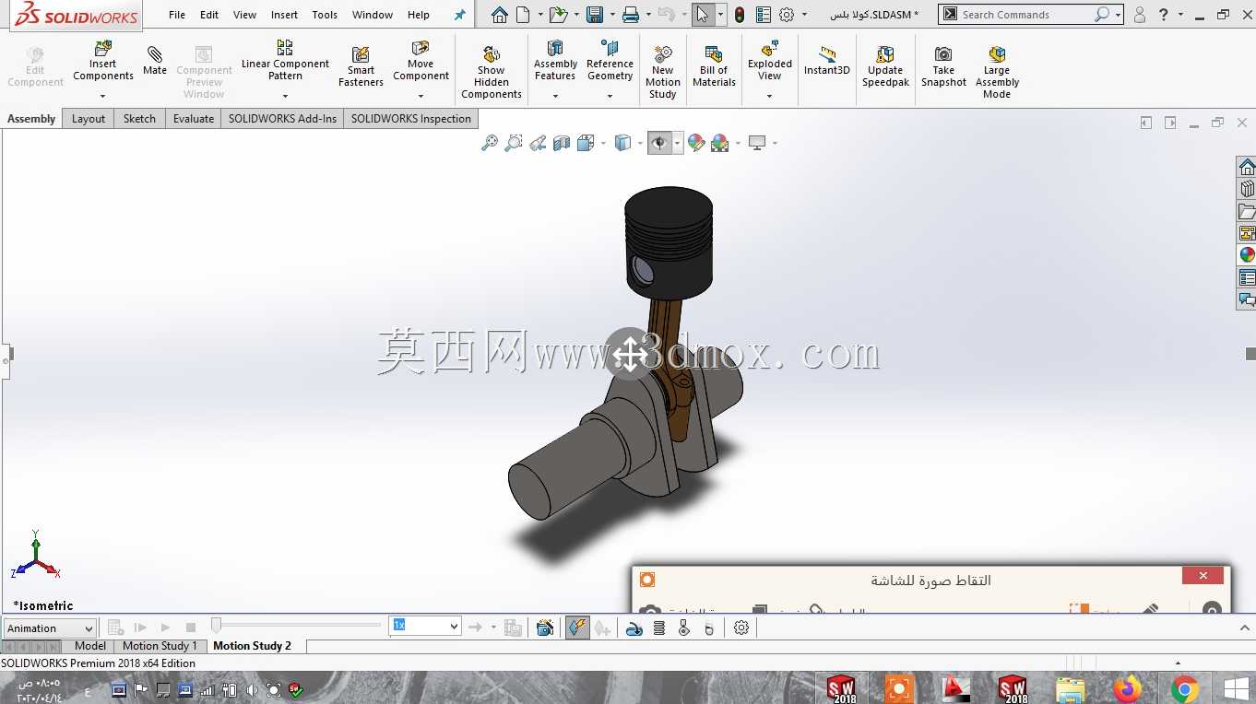Switch to the Evaluate tab
Image resolution: width=1256 pixels, height=704 pixels.
pos(194,119)
